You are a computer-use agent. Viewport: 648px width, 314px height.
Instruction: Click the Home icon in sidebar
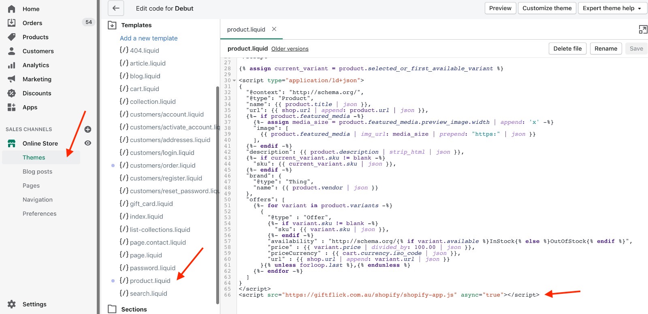pyautogui.click(x=12, y=9)
